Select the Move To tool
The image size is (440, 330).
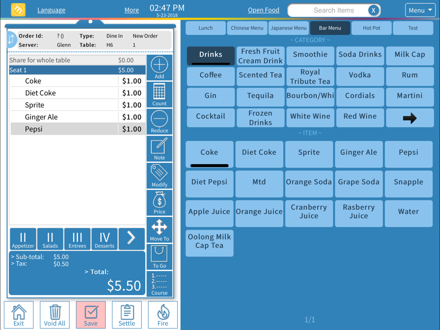point(159,229)
